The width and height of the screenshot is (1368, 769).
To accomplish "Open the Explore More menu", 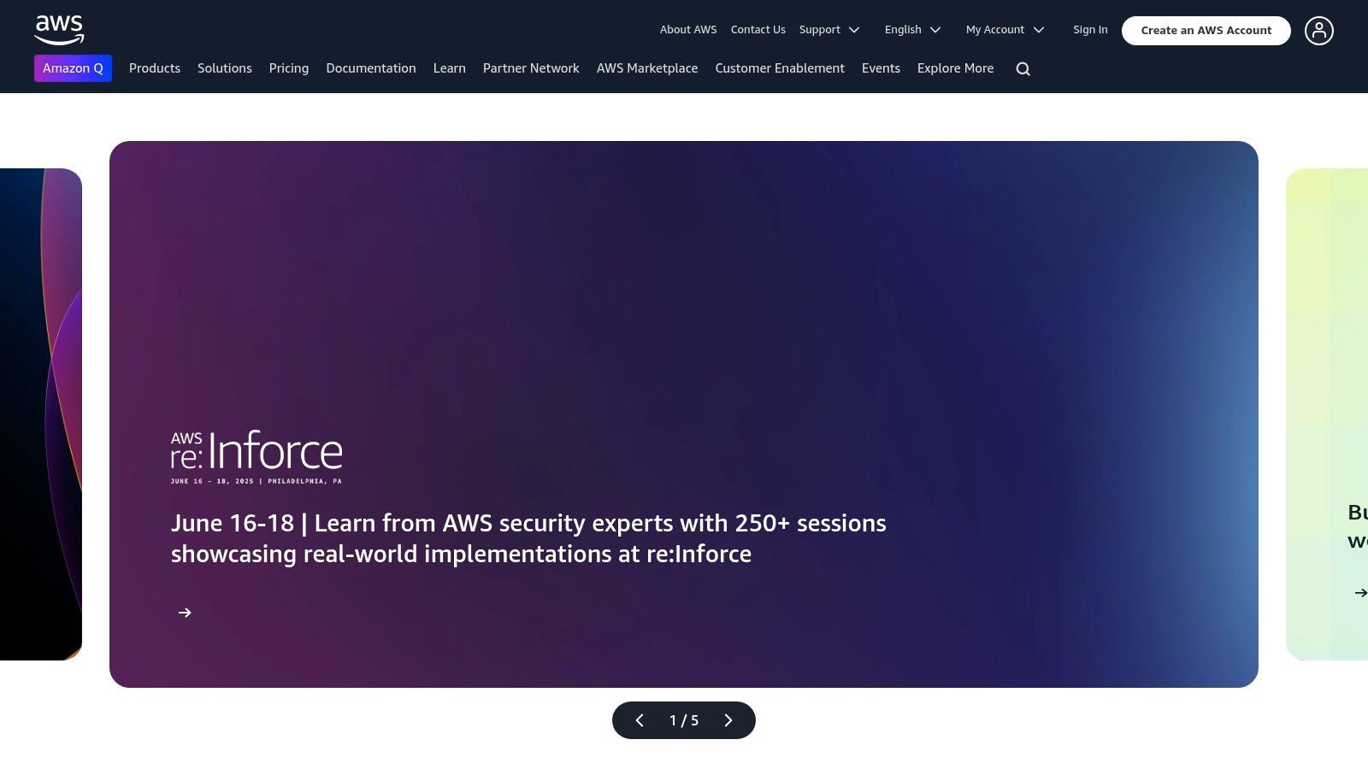I will 956,68.
